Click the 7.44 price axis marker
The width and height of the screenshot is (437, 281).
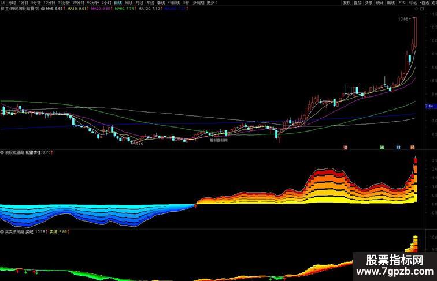click(x=429, y=106)
